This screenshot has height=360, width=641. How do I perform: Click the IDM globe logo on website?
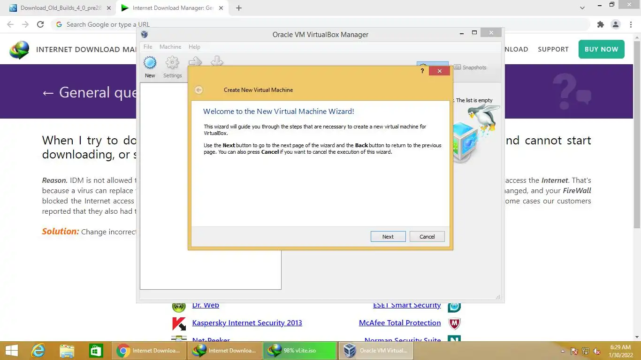tap(19, 50)
